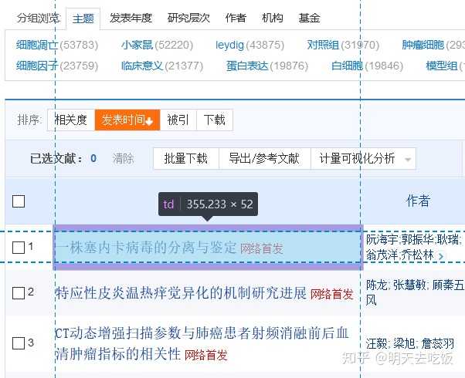Filter by topic 小家鼠 (52220)
Image resolution: width=465 pixels, height=378 pixels.
coord(157,45)
